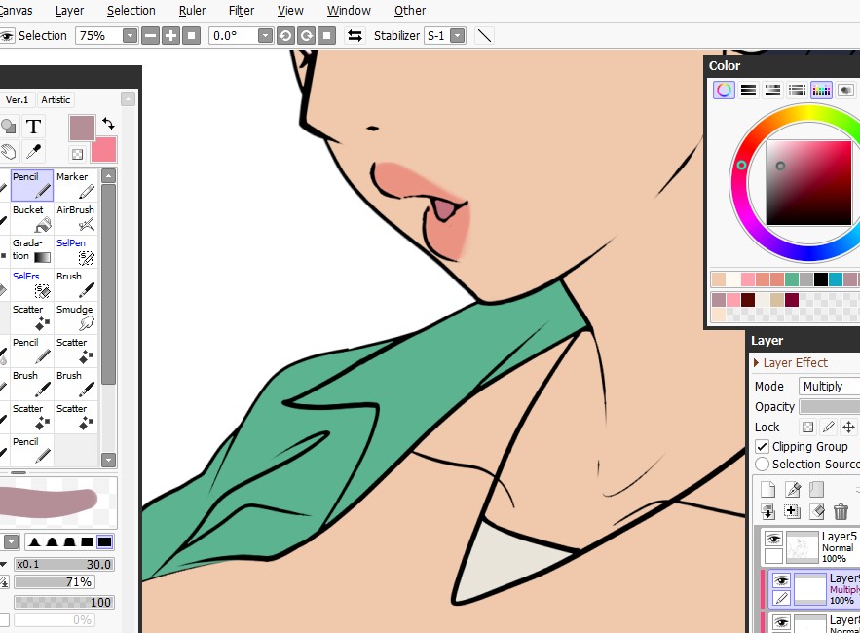Toggle the scratchpad panel view
This screenshot has width=860, height=633.
(x=845, y=90)
